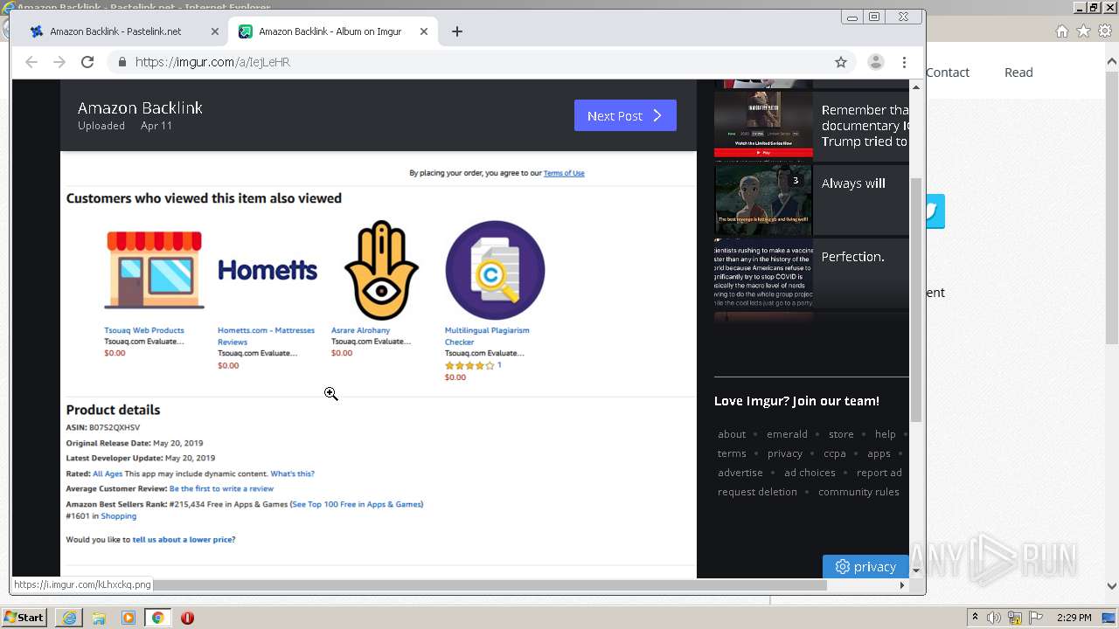Open the request deletion footer link

(x=757, y=492)
